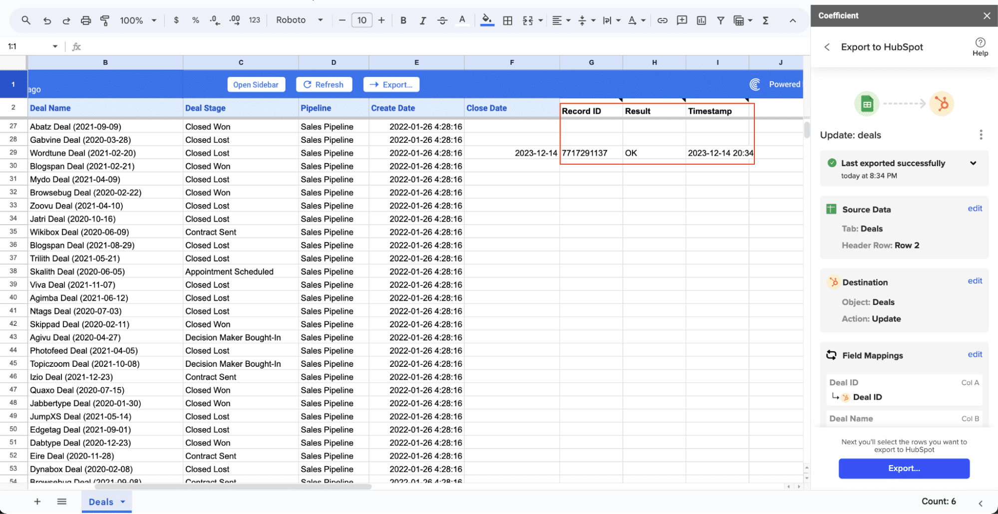
Task: Increase decimal places
Action: (x=235, y=20)
